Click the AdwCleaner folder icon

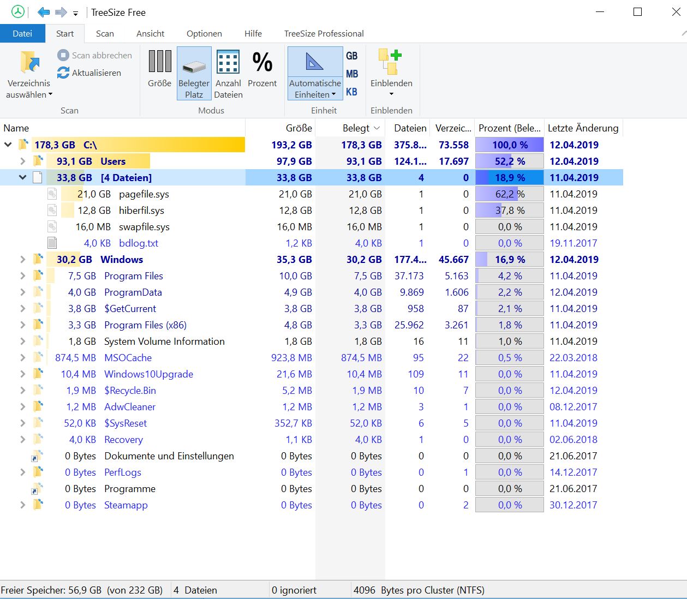click(38, 406)
